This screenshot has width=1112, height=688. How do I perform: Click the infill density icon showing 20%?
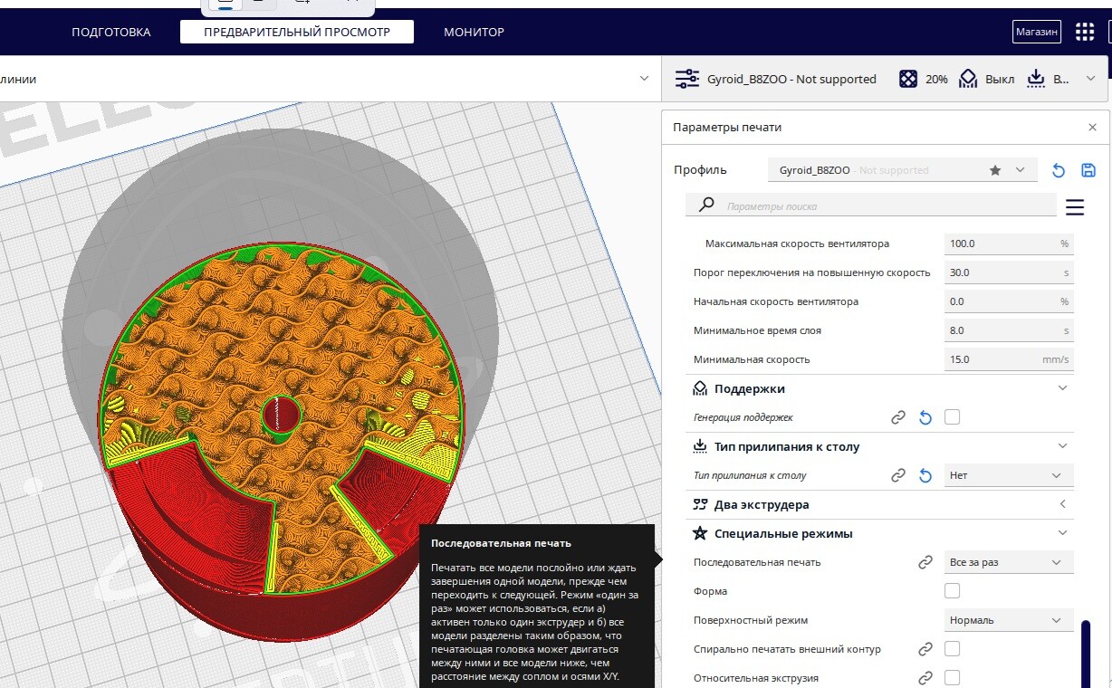coord(907,79)
